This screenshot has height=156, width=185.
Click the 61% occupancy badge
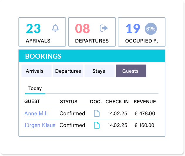click(151, 29)
